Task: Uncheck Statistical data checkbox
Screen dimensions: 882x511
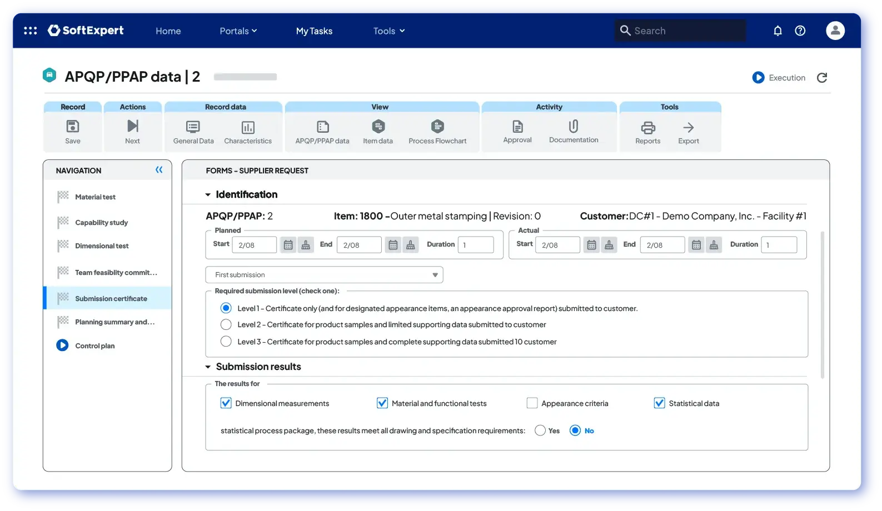Action: (x=659, y=403)
